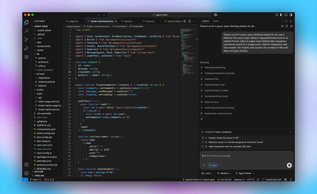Open Codex settings gear icon
This screenshot has width=317, height=194.
(291, 26)
